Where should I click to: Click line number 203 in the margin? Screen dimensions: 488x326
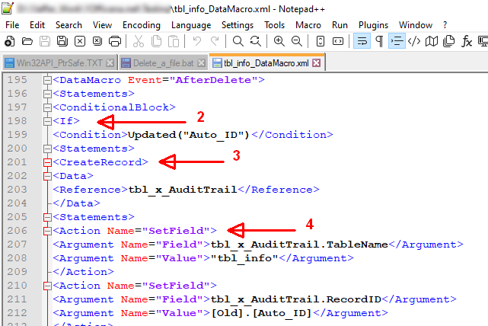pos(18,190)
